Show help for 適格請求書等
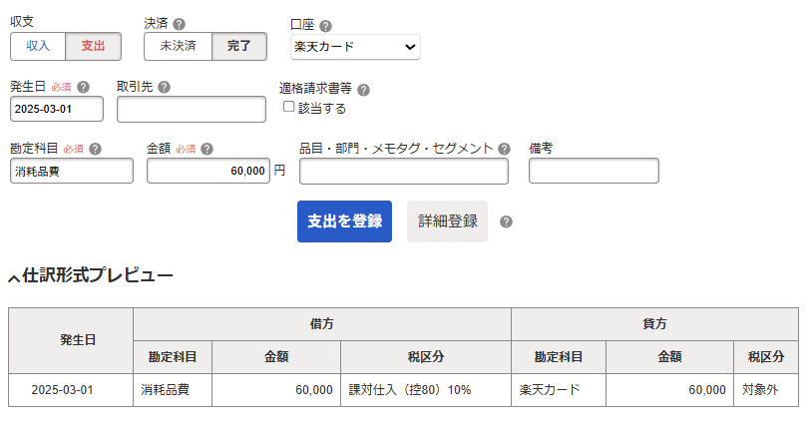This screenshot has width=811, height=438. click(x=364, y=90)
